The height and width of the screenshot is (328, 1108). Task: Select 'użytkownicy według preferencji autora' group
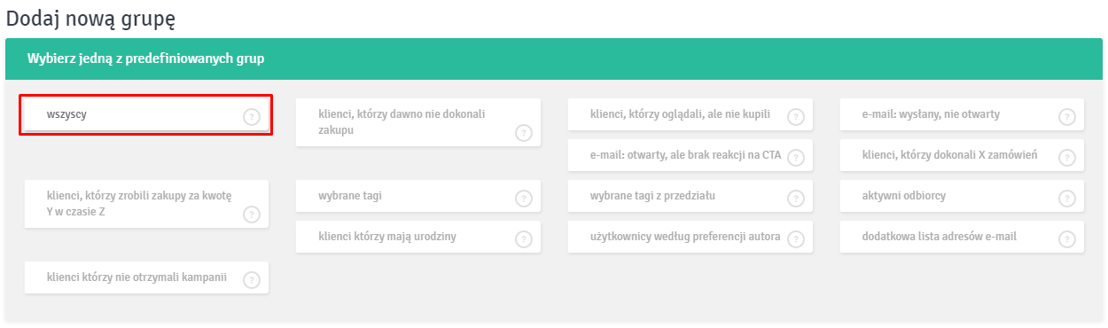click(x=690, y=237)
